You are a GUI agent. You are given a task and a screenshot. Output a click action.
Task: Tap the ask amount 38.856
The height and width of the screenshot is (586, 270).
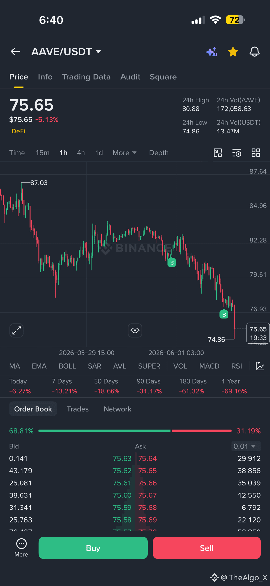point(249,471)
